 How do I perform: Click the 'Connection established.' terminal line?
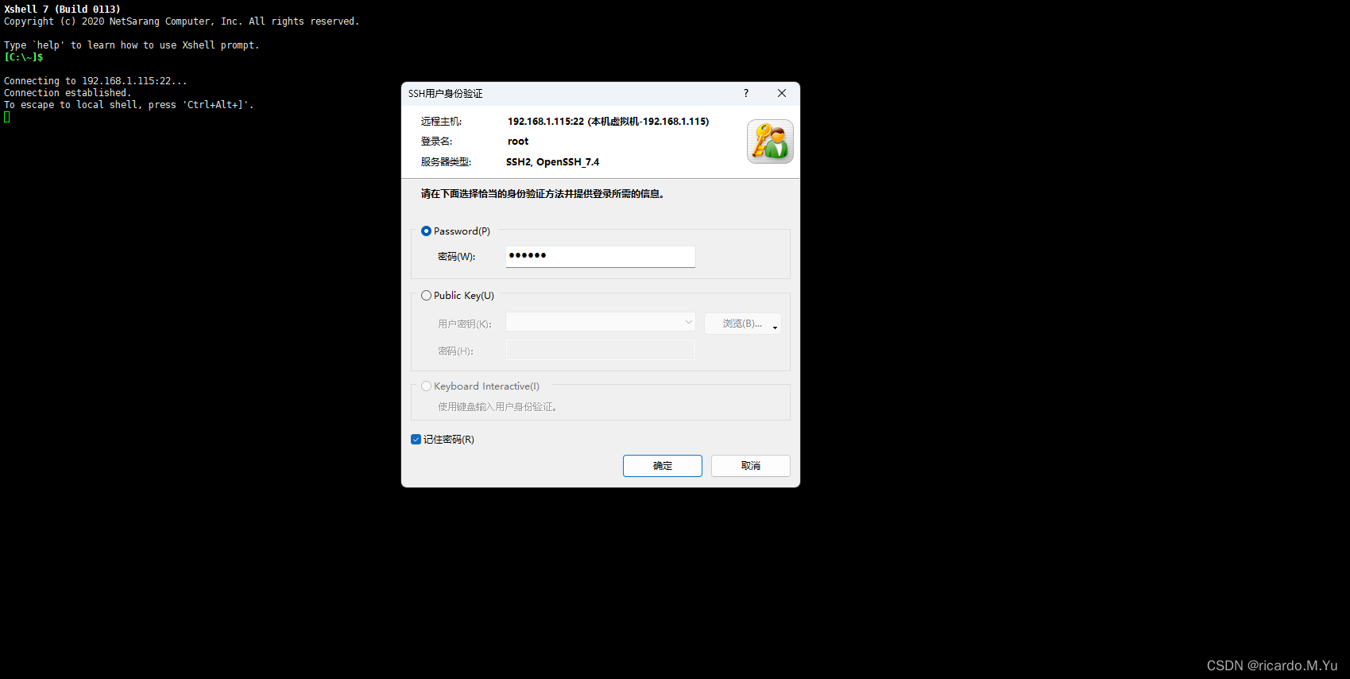tap(68, 93)
